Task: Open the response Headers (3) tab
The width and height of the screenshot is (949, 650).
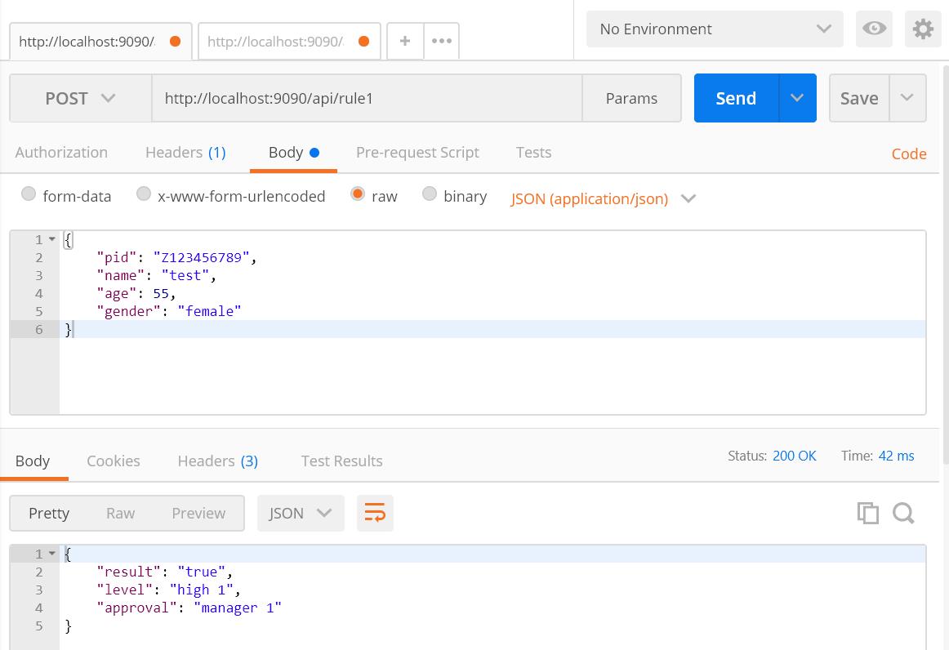Action: pyautogui.click(x=218, y=461)
